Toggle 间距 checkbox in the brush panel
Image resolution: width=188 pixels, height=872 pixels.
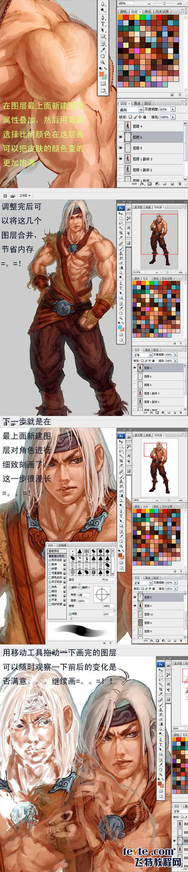(70, 614)
